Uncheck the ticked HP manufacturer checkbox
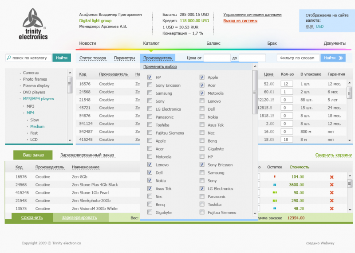 tap(150, 77)
